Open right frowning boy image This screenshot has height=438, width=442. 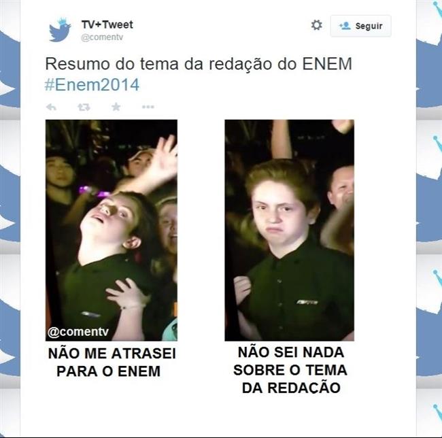[289, 231]
